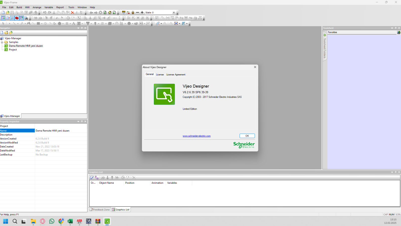Open the polygon tool dropdown arrow

pyautogui.click(x=63, y=24)
